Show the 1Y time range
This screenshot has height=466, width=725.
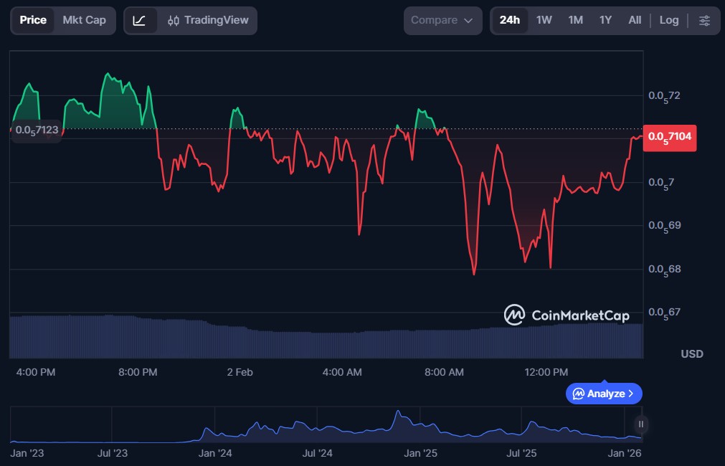605,20
